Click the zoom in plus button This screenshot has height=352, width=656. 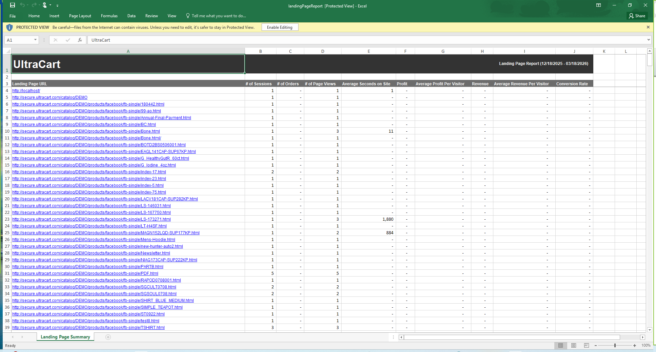point(634,345)
